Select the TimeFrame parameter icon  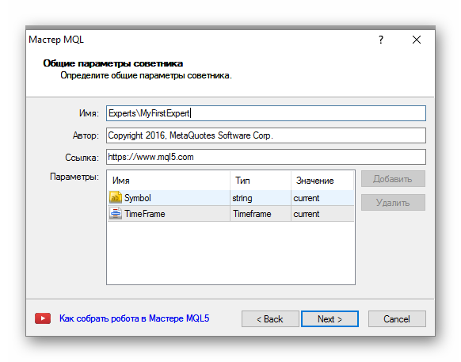[116, 214]
